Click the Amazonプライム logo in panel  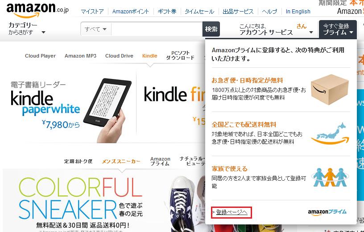(x=327, y=212)
